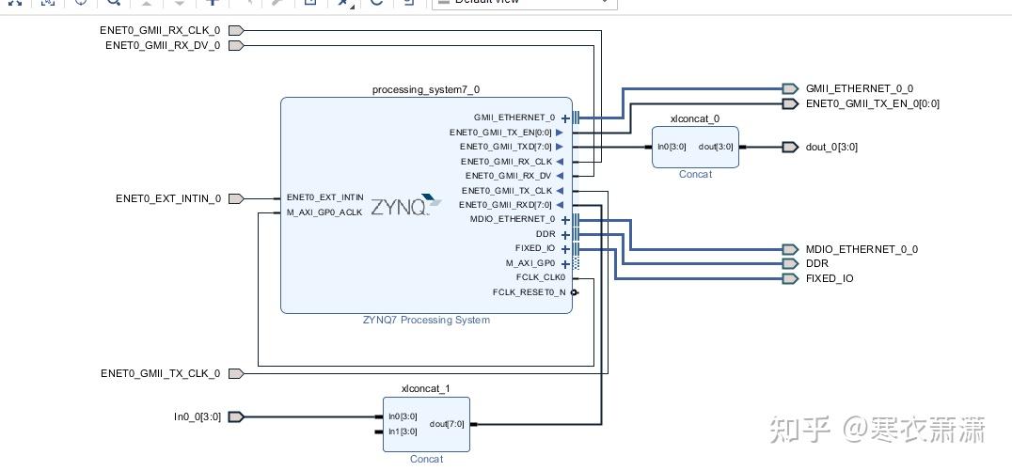This screenshot has width=1012, height=471.
Task: Click the ZYNQ logo inside processing_system7_0
Action: click(406, 205)
